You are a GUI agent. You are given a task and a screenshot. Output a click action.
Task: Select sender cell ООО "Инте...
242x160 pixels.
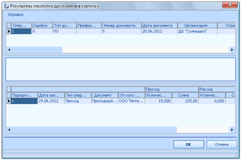[132, 101]
